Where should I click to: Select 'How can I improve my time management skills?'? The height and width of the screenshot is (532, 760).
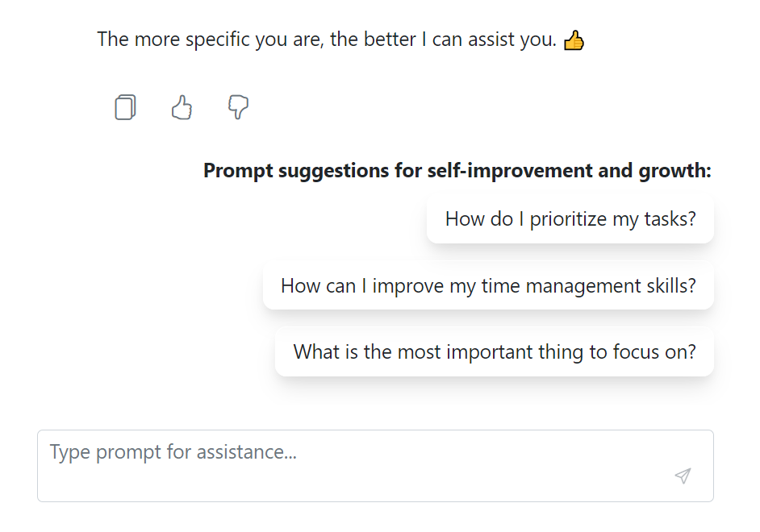[487, 285]
